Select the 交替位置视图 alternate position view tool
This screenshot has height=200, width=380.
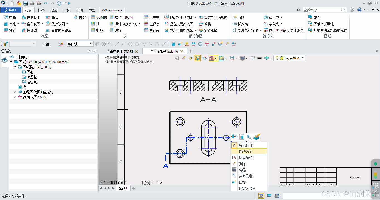point(59,30)
